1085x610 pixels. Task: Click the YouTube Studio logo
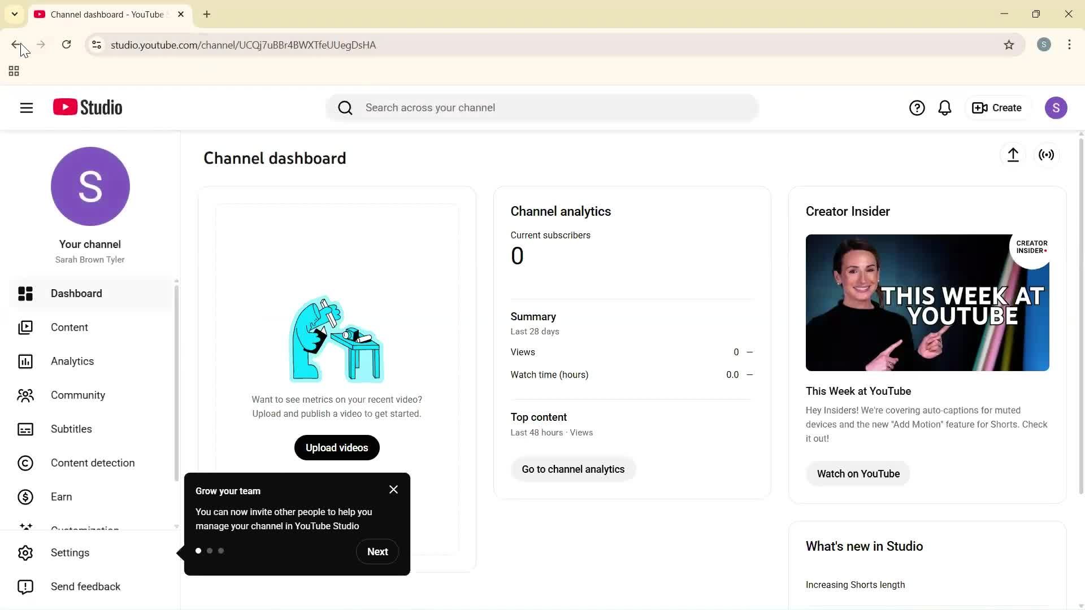coord(86,107)
